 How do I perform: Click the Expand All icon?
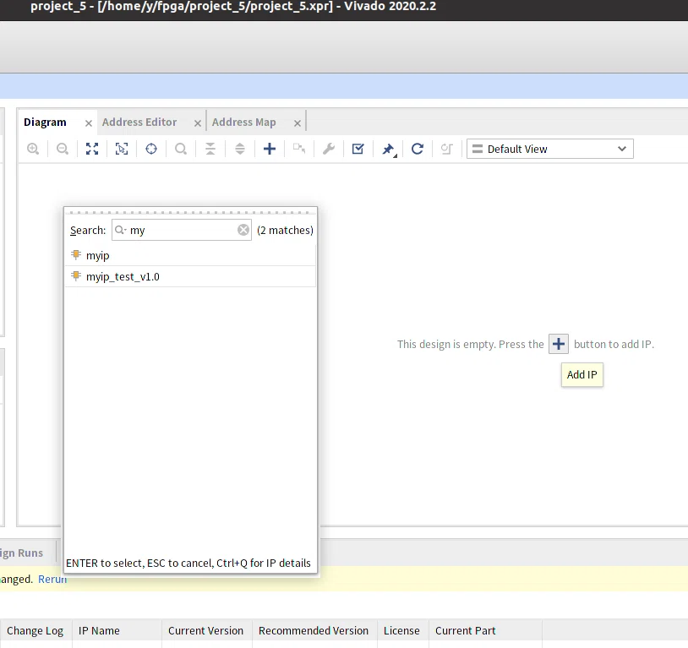pyautogui.click(x=239, y=149)
